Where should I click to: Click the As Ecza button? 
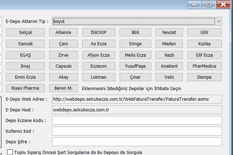click(99, 44)
